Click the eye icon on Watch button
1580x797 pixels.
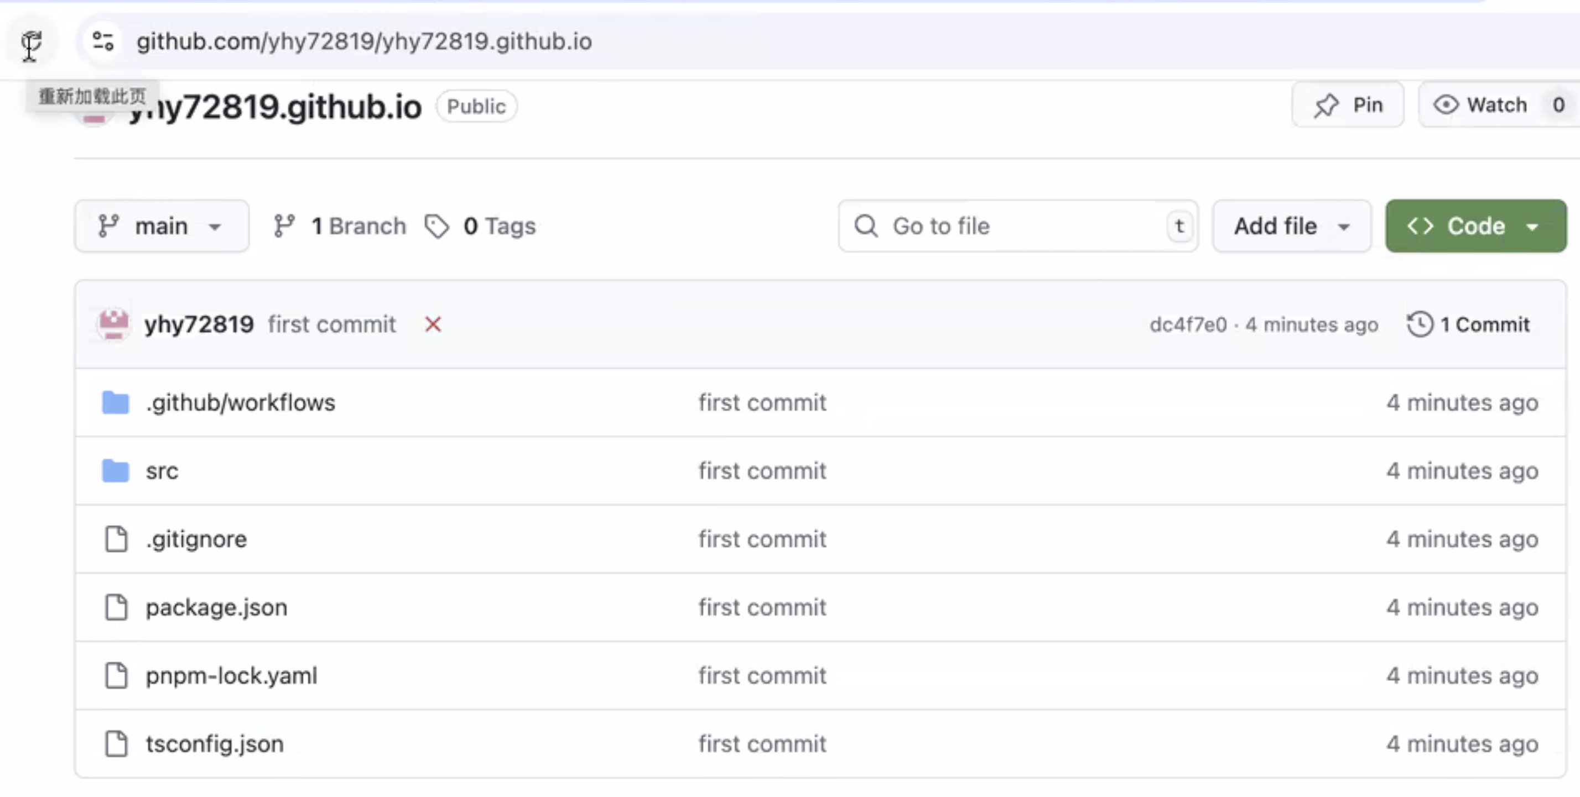point(1446,105)
